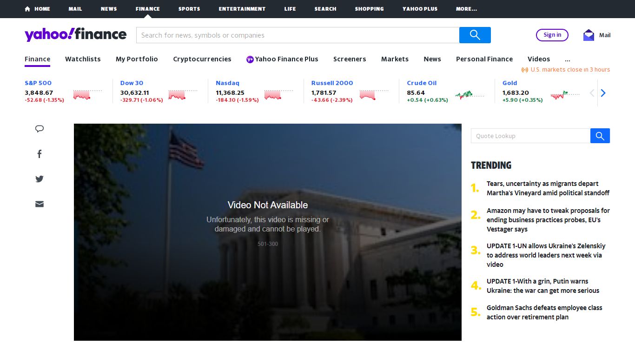Open the Gold quote link
The height and width of the screenshot is (357, 635).
(509, 83)
